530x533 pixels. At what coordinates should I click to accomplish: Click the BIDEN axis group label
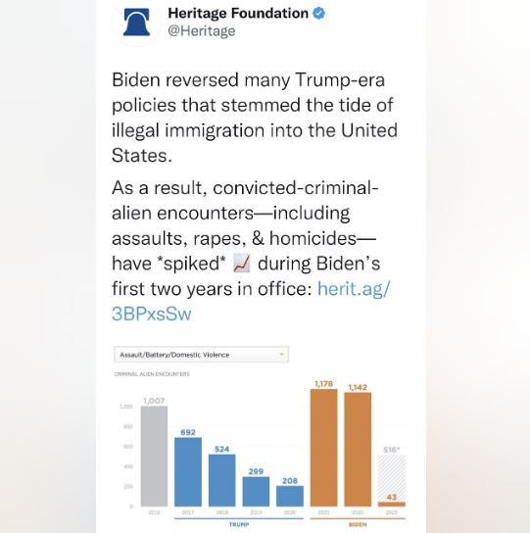point(358,524)
